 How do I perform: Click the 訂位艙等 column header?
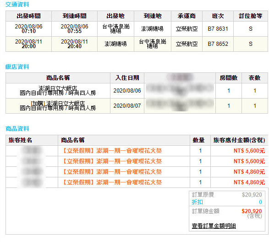251,16
